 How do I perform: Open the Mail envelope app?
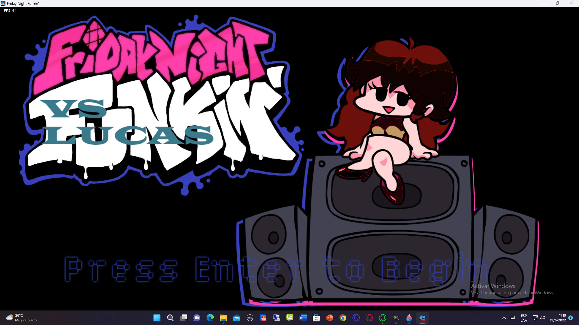point(236,318)
